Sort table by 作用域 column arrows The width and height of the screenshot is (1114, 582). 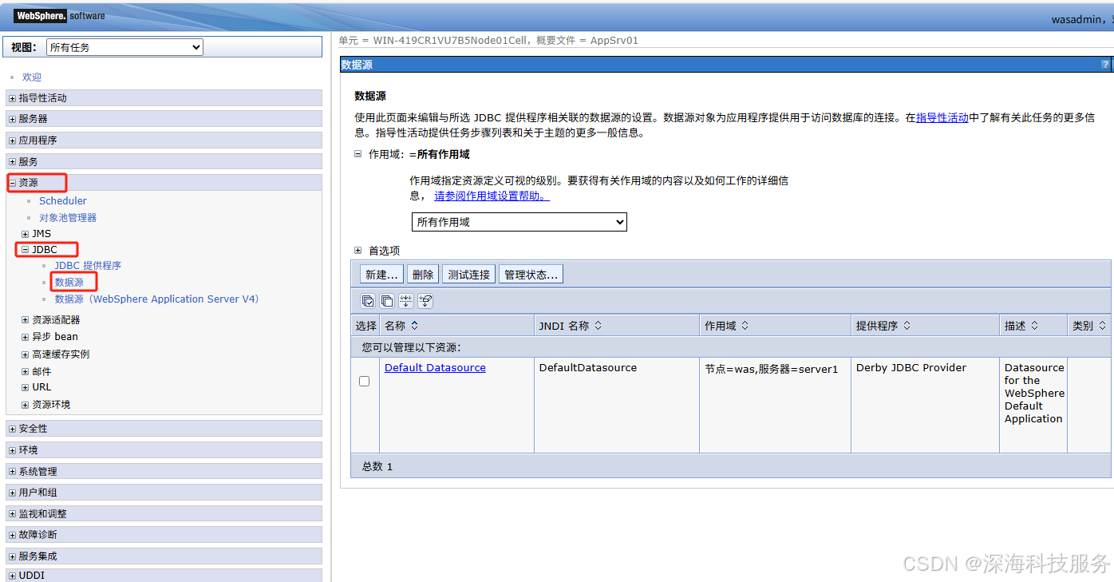coord(745,326)
